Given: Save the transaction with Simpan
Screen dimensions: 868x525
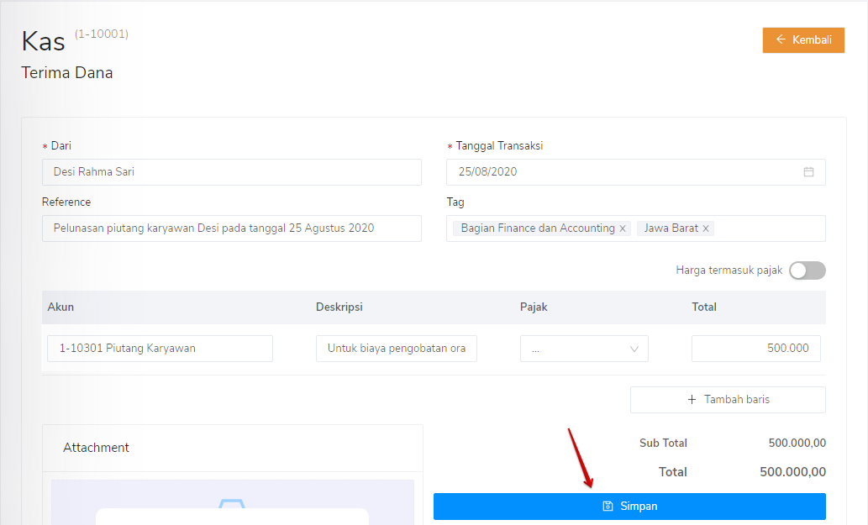Looking at the screenshot, I should tap(629, 507).
